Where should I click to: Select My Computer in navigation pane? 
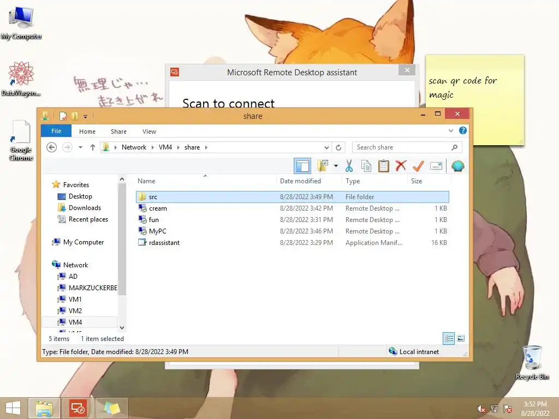[78, 242]
